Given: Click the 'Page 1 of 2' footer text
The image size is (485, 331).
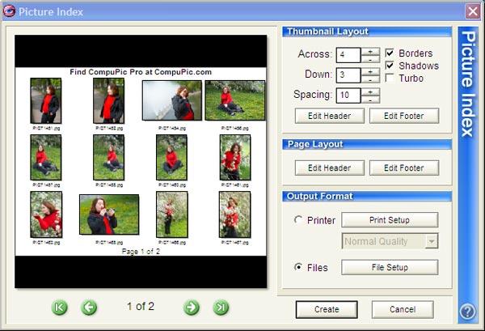Looking at the screenshot, I should [141, 252].
